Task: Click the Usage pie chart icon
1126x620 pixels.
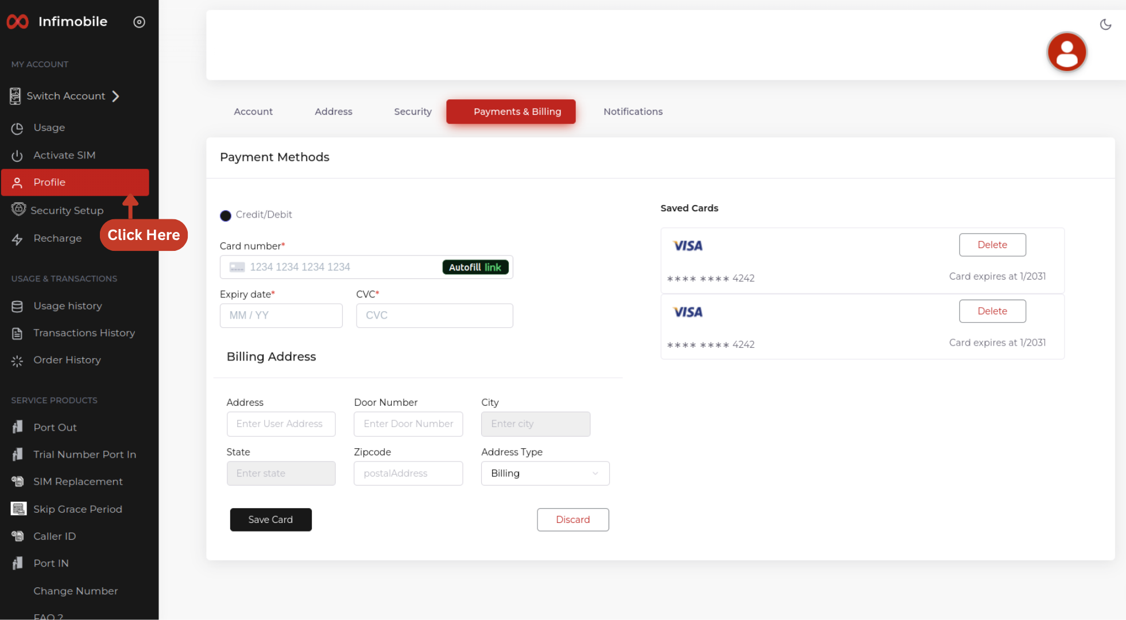Action: click(x=17, y=129)
